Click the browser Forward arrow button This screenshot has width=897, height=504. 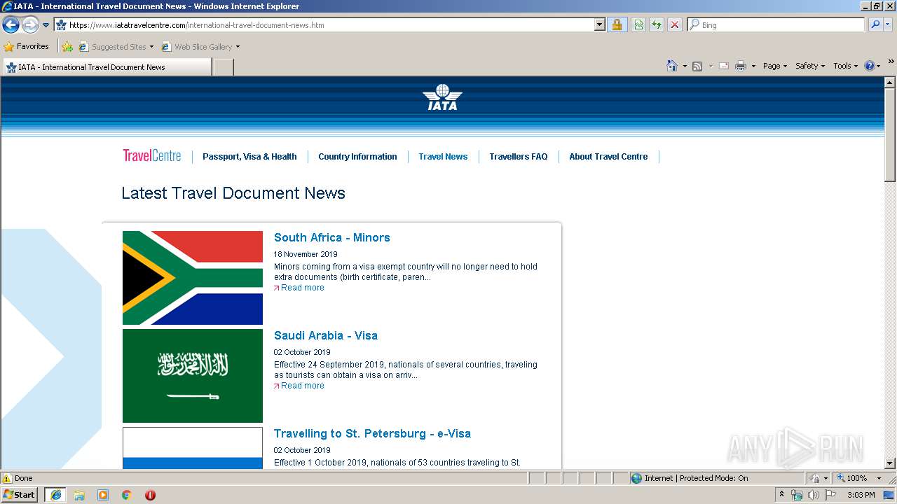[30, 25]
